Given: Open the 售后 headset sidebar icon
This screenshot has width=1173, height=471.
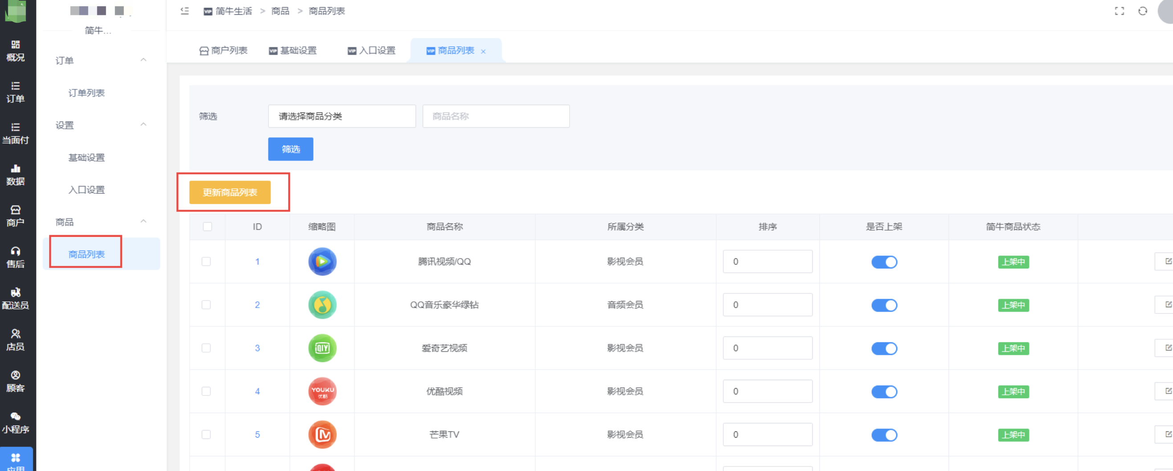Looking at the screenshot, I should click(16, 258).
